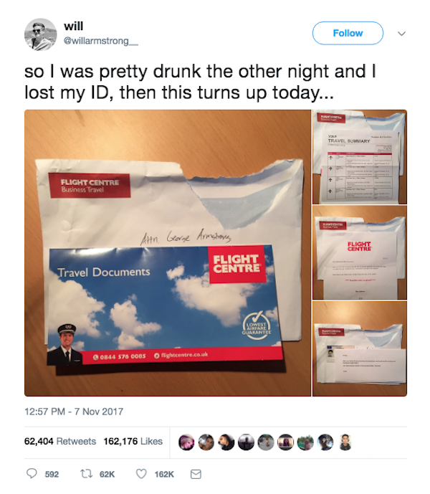Open the Travel Summary photo thumbnail
The image size is (430, 494).
360,156
